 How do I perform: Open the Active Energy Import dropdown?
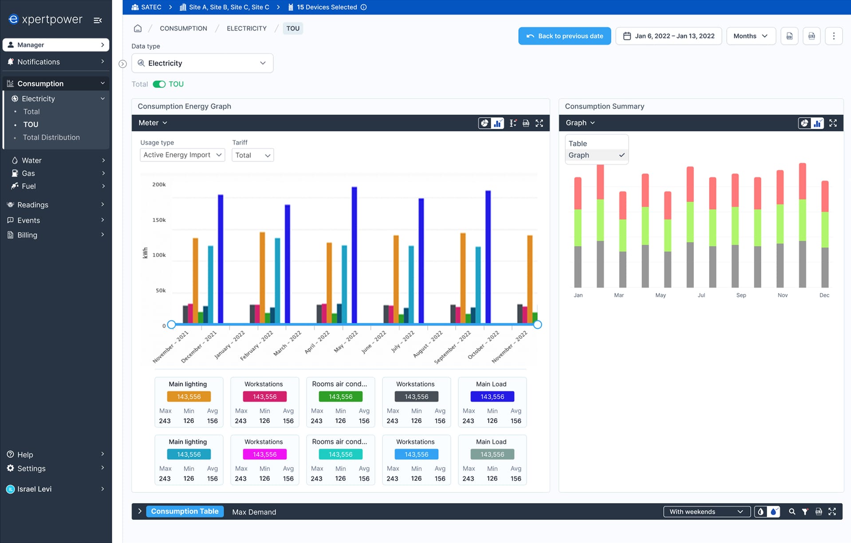click(x=182, y=155)
